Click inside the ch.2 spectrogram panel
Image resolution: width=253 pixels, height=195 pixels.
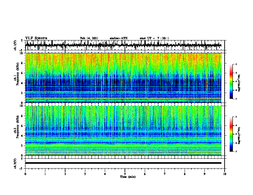pyautogui.click(x=123, y=131)
